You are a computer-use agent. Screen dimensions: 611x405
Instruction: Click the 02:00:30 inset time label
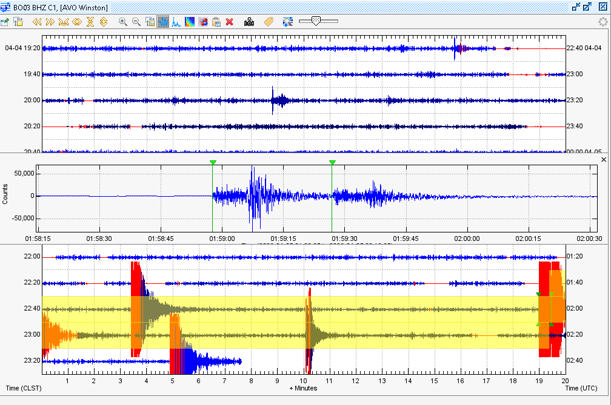tap(589, 239)
